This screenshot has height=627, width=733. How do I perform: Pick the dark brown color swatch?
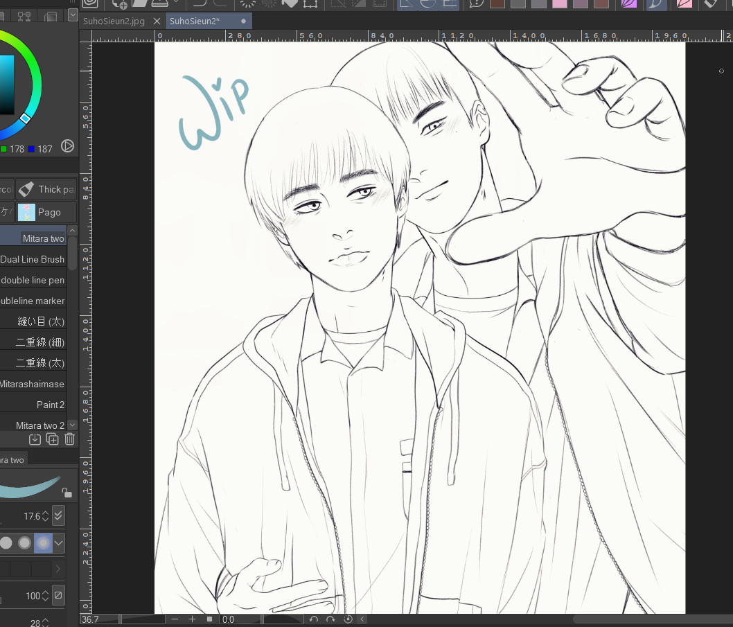[x=497, y=3]
